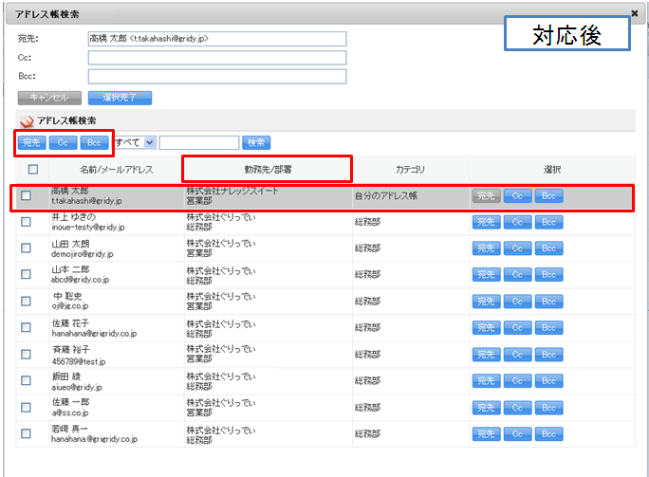Close the address book search dialog
This screenshot has width=649, height=477.
(x=634, y=14)
